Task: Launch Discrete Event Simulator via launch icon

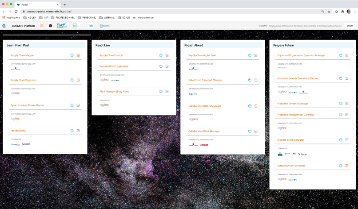Action: point(347,140)
